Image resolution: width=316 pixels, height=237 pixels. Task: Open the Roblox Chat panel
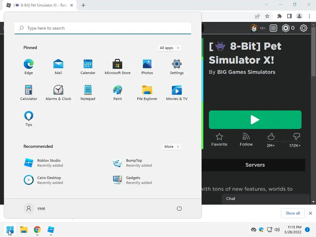[266, 199]
